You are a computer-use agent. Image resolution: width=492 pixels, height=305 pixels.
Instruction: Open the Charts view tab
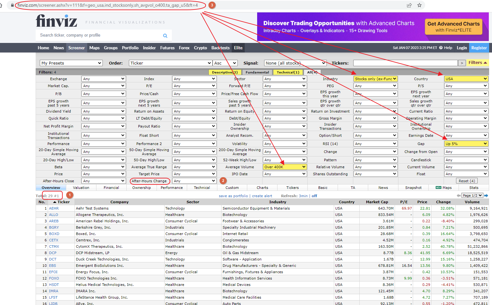coord(263,188)
